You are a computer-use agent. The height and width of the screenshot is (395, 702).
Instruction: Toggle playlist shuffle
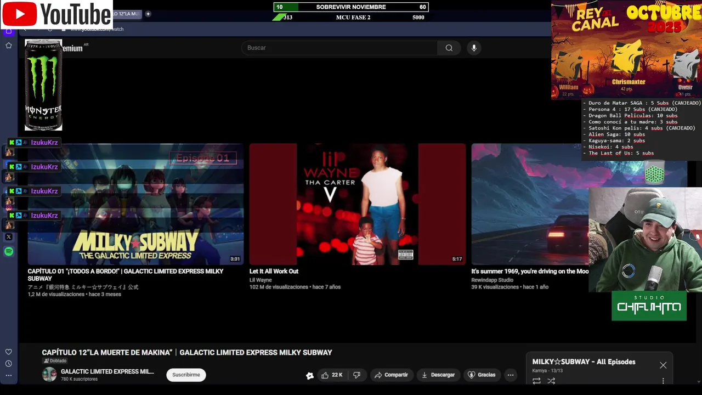point(551,381)
